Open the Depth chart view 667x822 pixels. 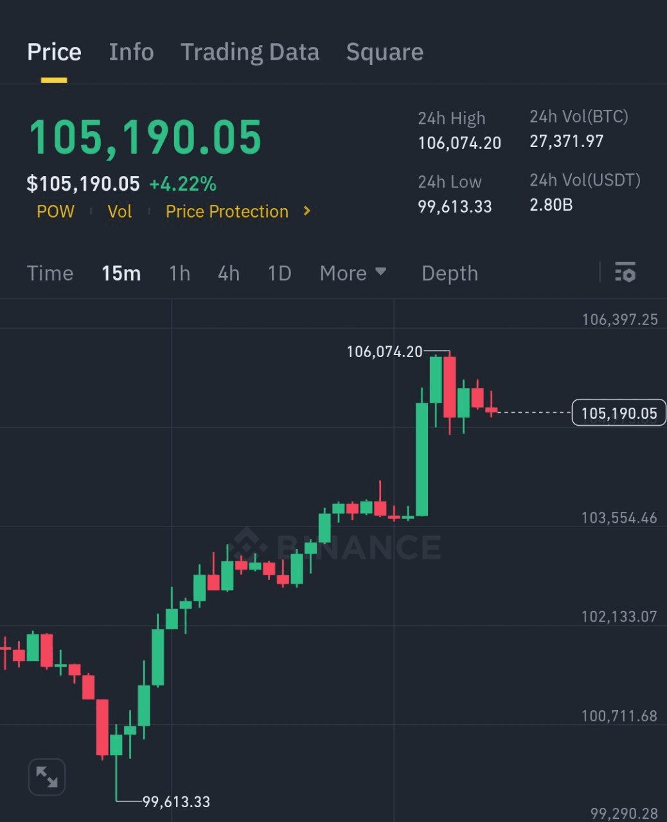coord(449,273)
